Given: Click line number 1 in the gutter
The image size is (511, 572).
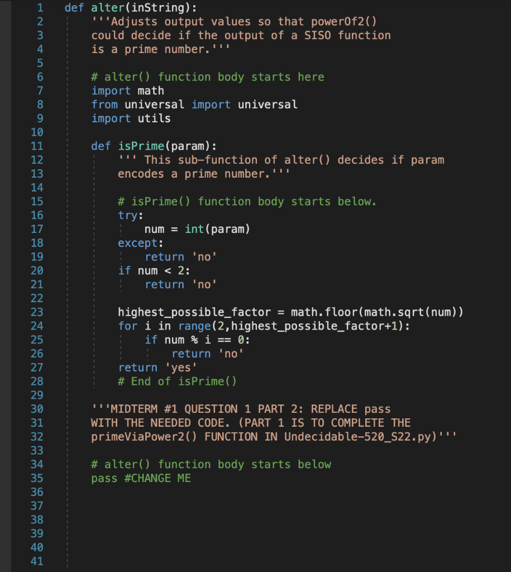Looking at the screenshot, I should coord(40,8).
